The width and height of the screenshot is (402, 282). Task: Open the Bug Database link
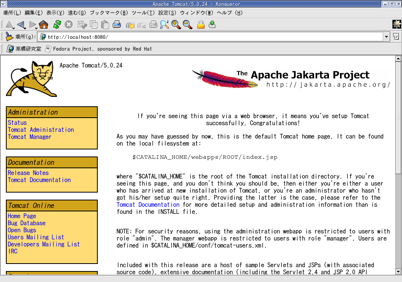pyautogui.click(x=27, y=223)
